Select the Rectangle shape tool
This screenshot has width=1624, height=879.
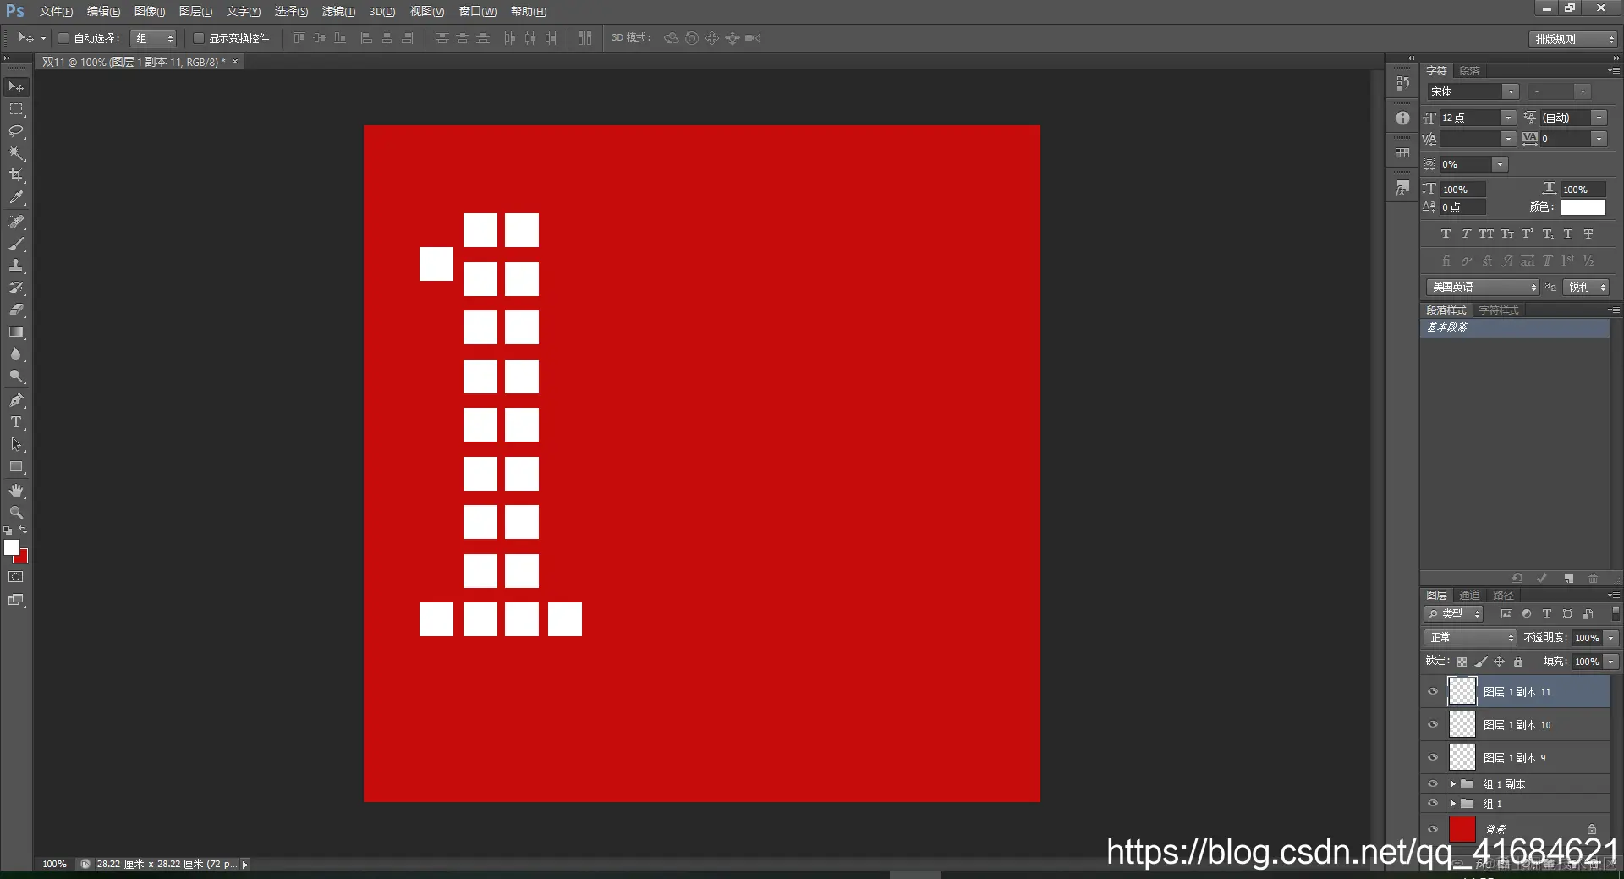click(16, 466)
